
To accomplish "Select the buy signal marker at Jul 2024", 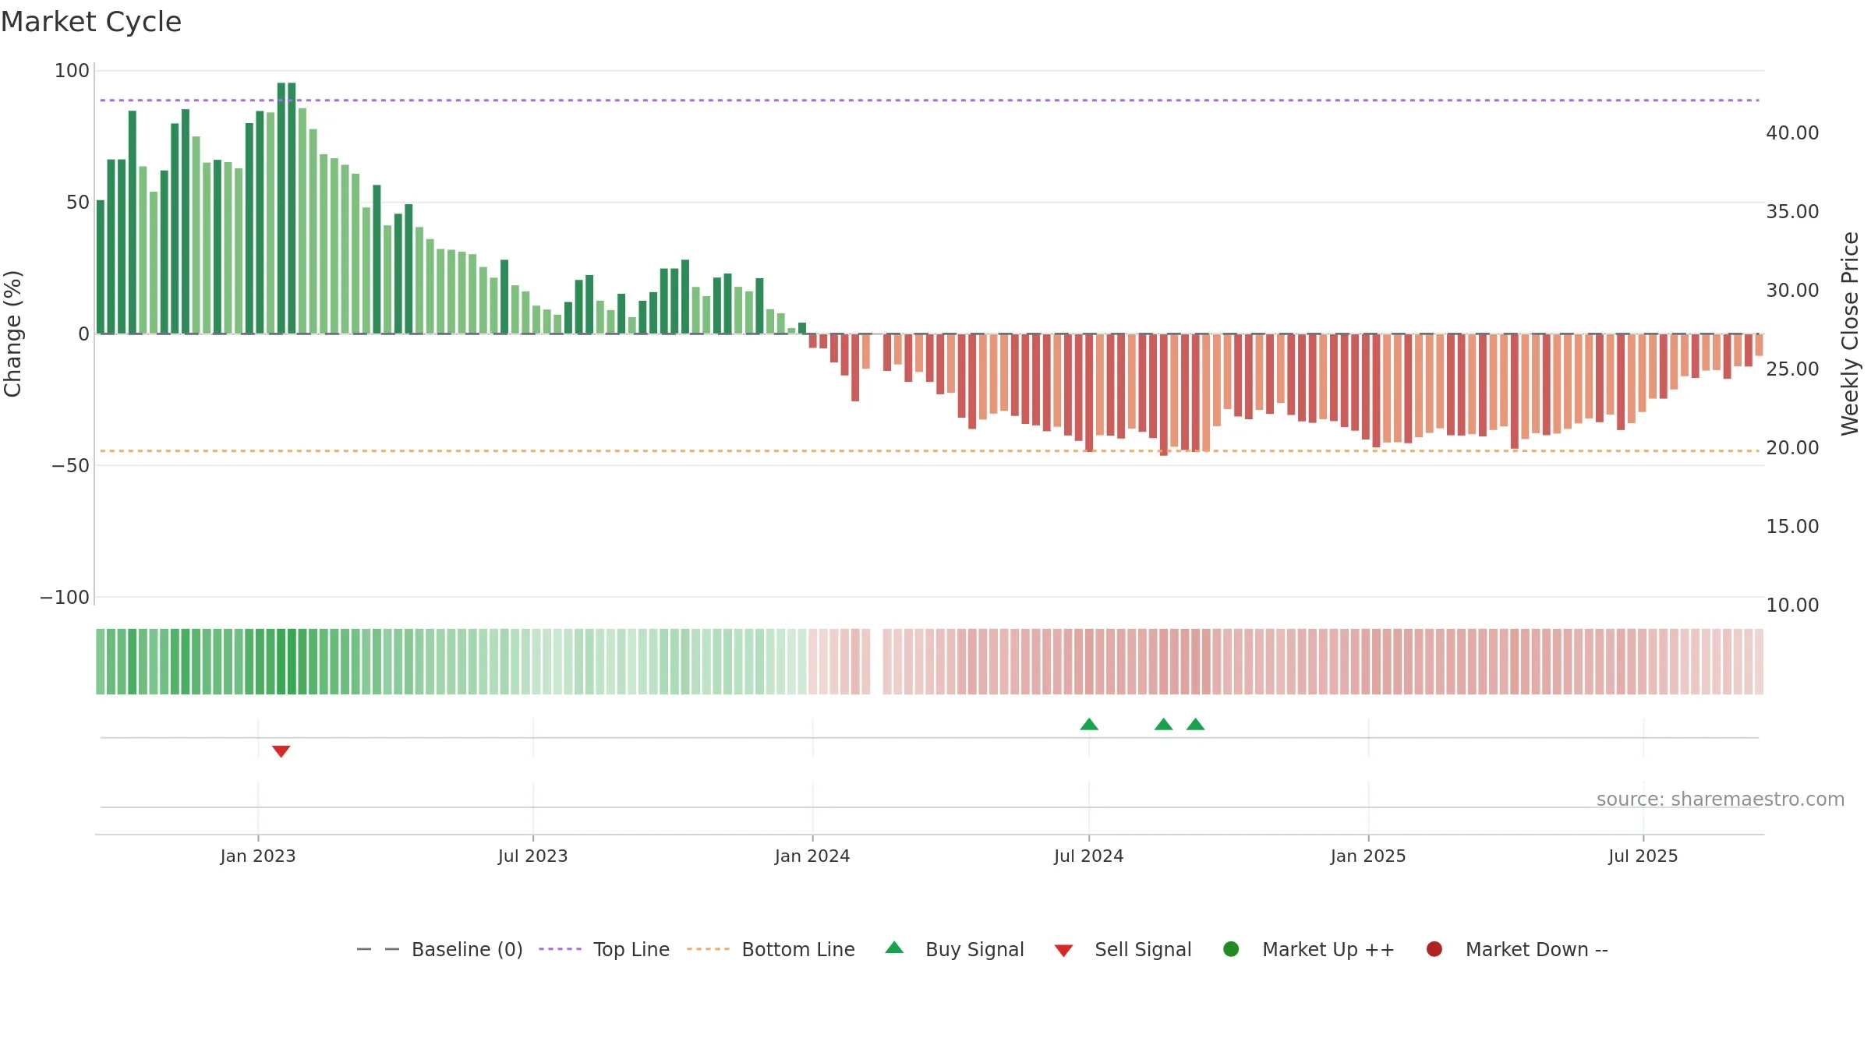I will click(x=1089, y=725).
